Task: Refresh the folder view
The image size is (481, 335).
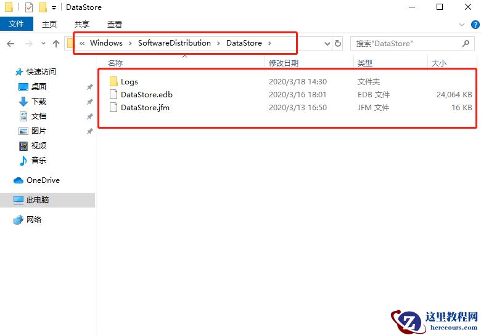Action: click(338, 43)
